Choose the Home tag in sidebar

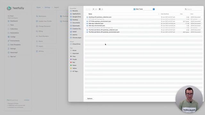point(74,50)
